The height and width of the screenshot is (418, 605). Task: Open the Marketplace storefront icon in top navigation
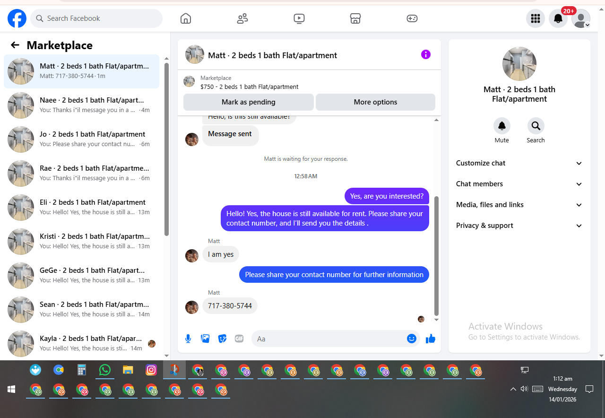(x=355, y=18)
